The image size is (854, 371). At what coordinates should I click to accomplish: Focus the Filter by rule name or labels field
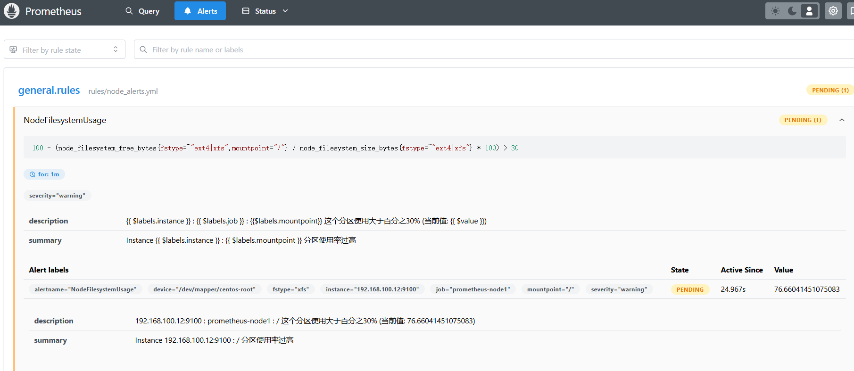[494, 49]
